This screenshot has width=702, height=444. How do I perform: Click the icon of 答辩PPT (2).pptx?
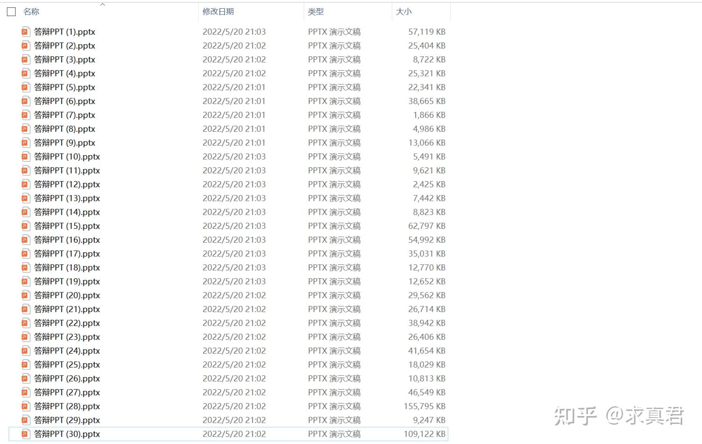(x=26, y=45)
